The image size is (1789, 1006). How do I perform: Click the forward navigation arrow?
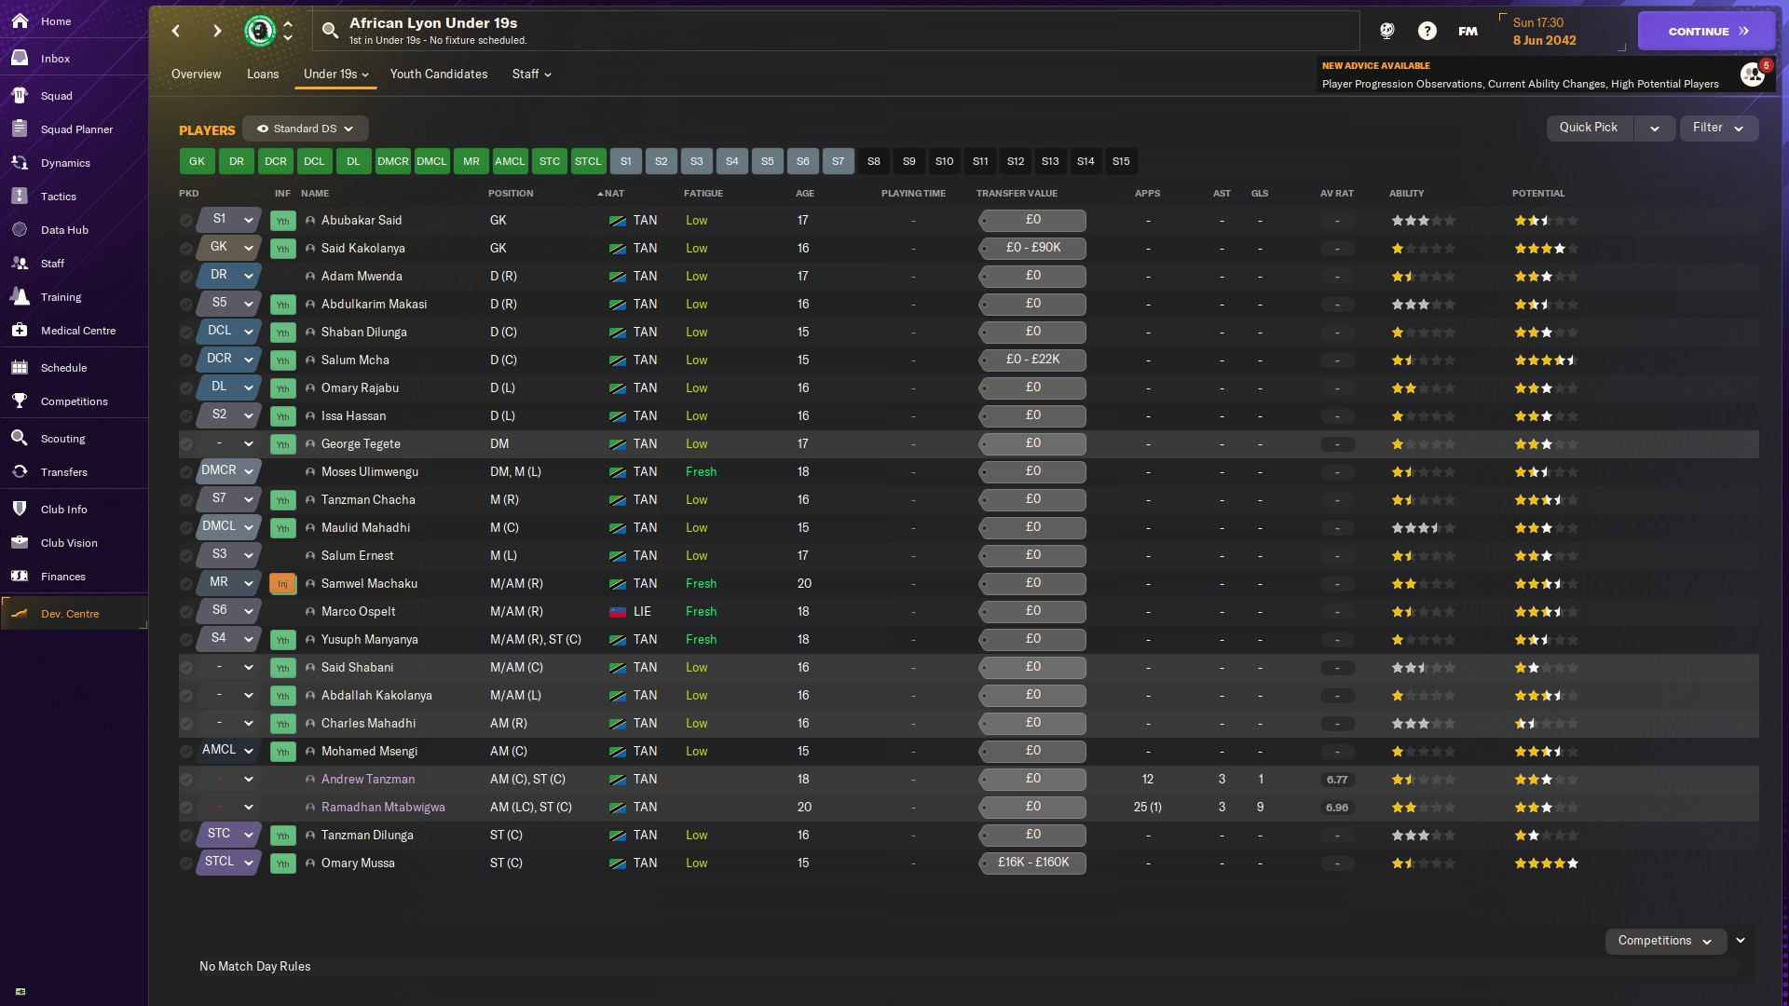click(x=217, y=31)
